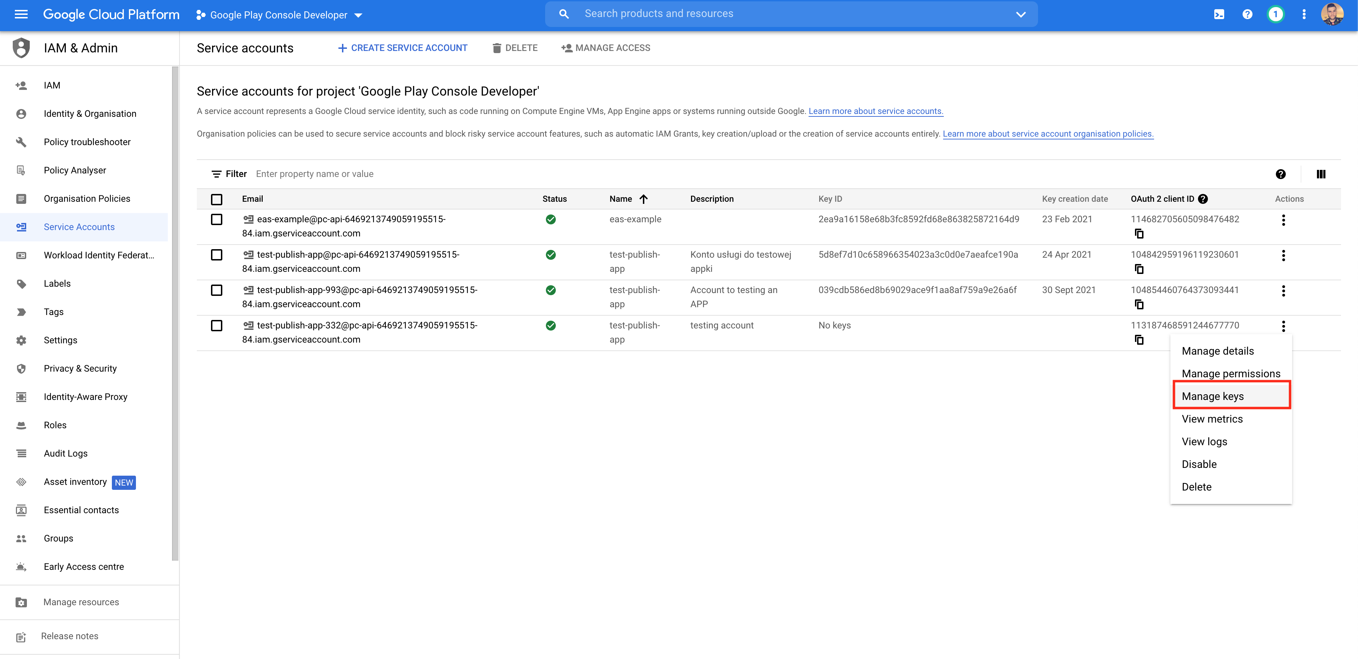Screen dimensions: 1358x659
Task: Select Manage permissions from context menu
Action: pos(1231,374)
